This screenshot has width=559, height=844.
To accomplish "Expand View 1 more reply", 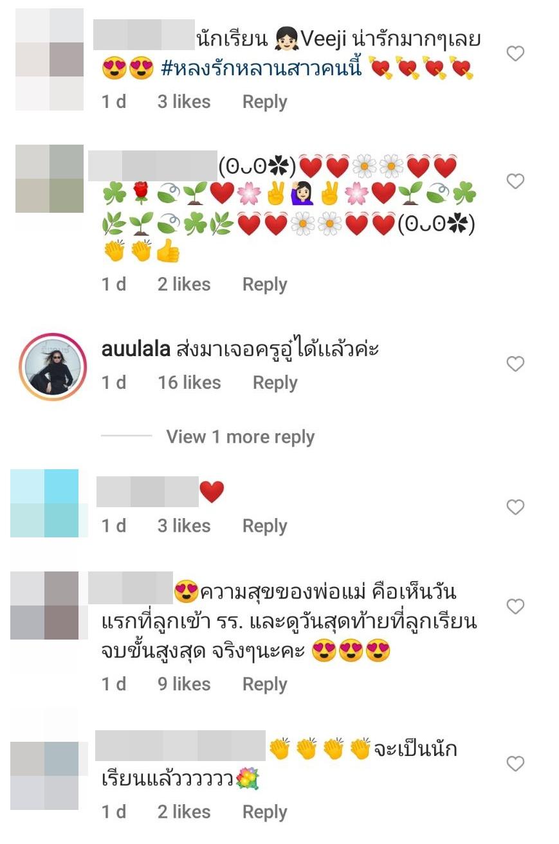I will [x=240, y=437].
